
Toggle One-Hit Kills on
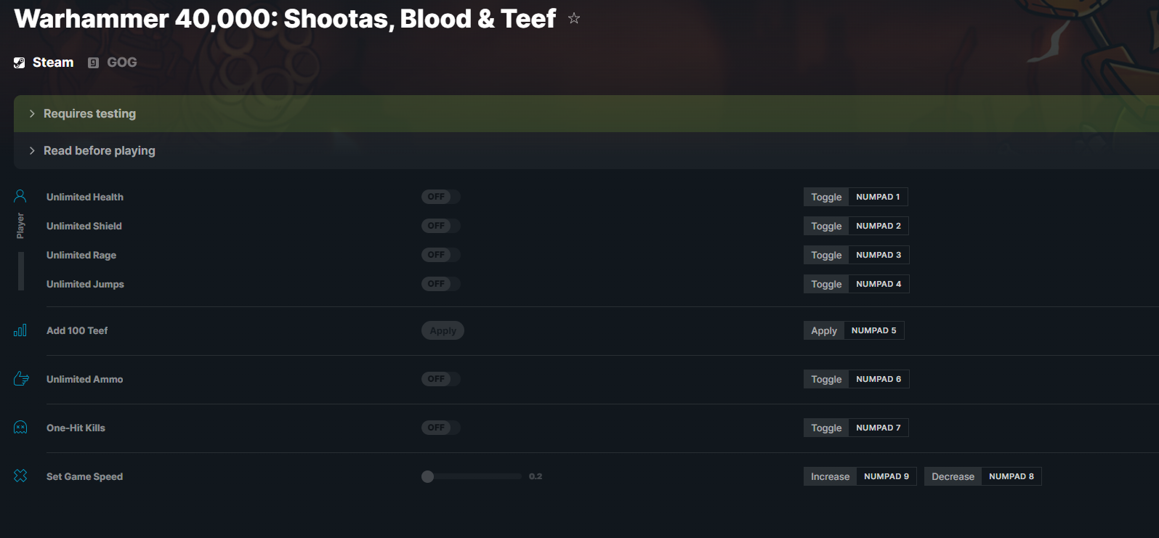click(441, 428)
